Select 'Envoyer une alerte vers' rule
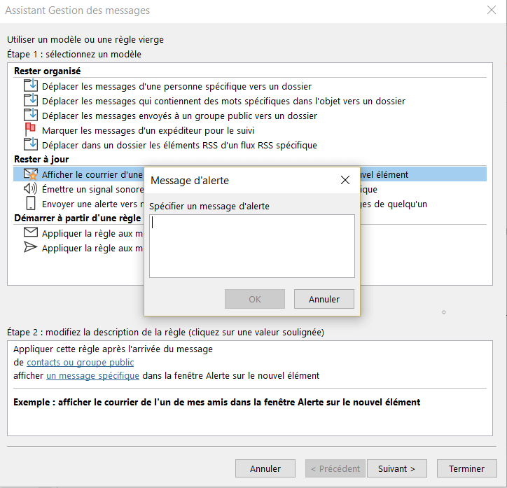This screenshot has width=507, height=488. click(93, 204)
